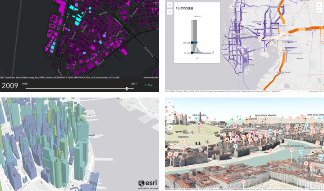The image size is (324, 191).
Task: Click the compass in the Lyon scene
Action: tap(169, 128)
